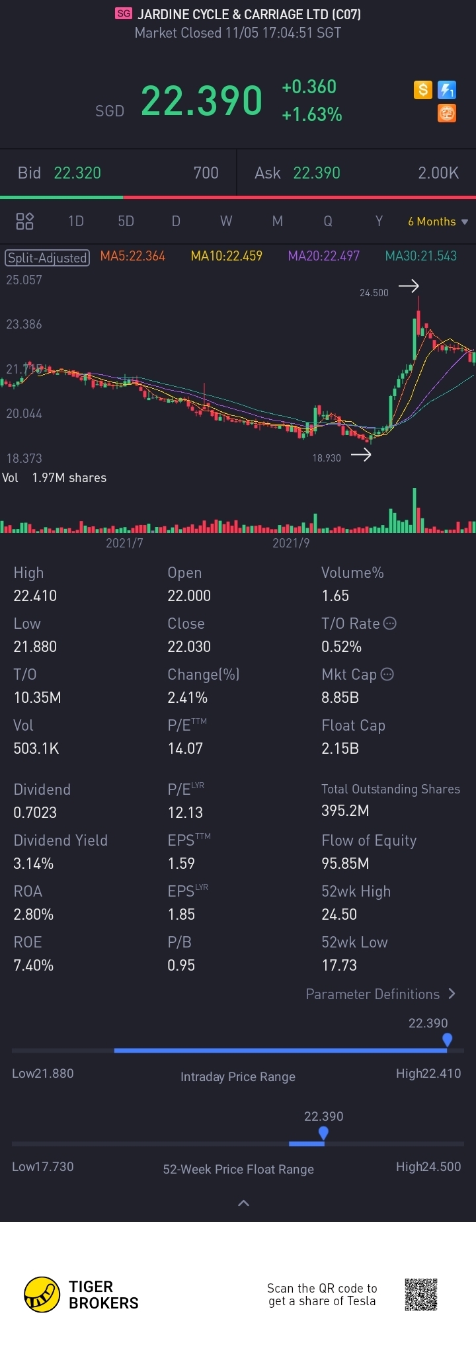This screenshot has width=476, height=1368.
Task: Select the Q quarterly chart tab
Action: (328, 221)
